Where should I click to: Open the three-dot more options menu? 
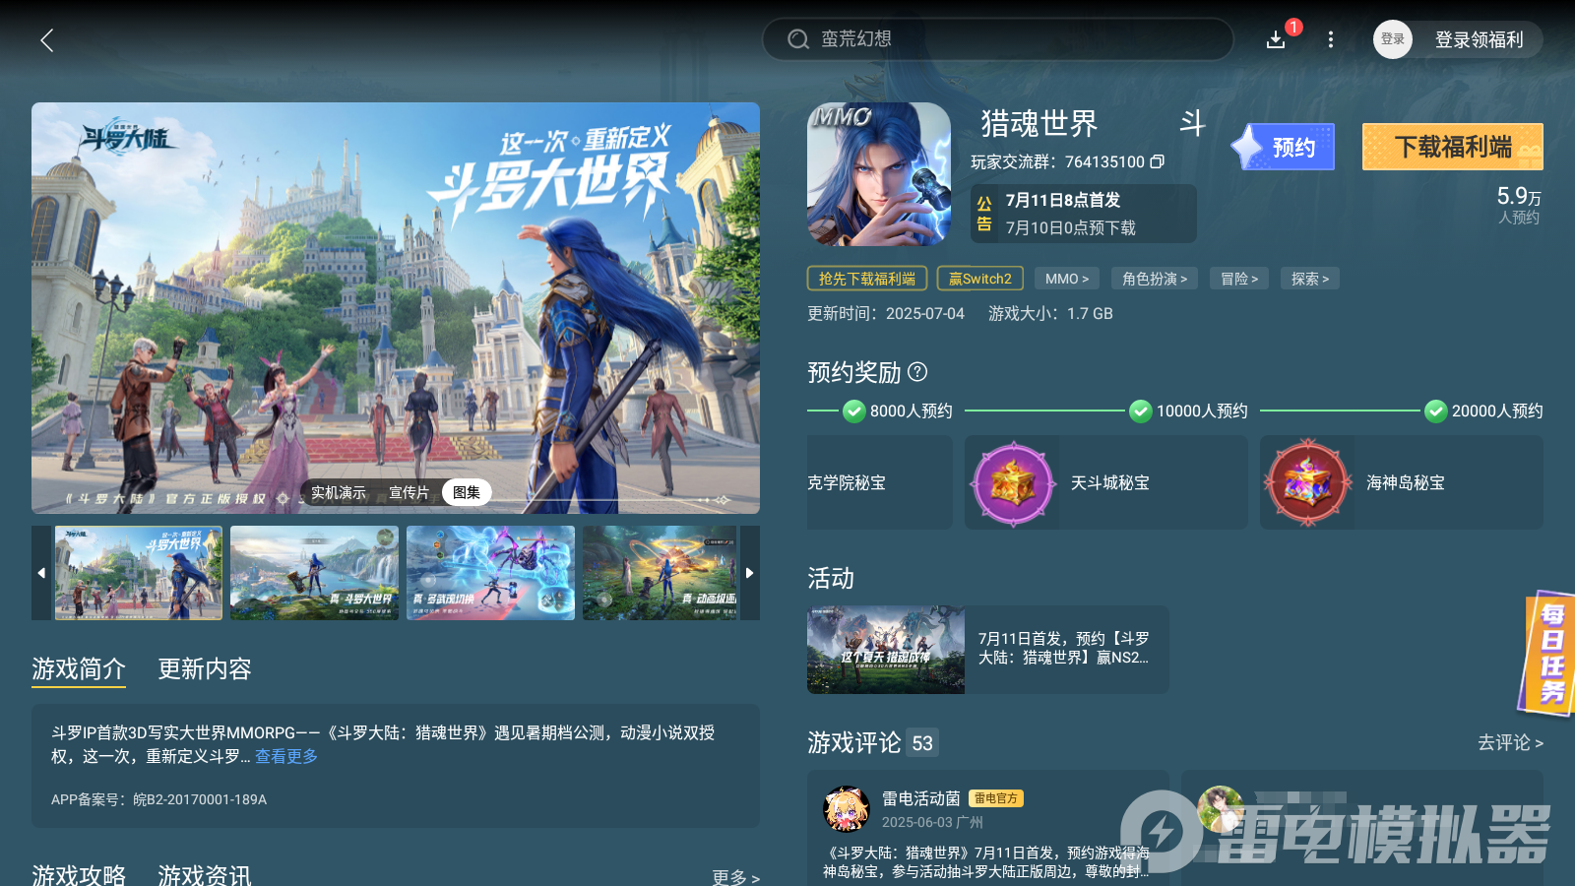tap(1331, 39)
